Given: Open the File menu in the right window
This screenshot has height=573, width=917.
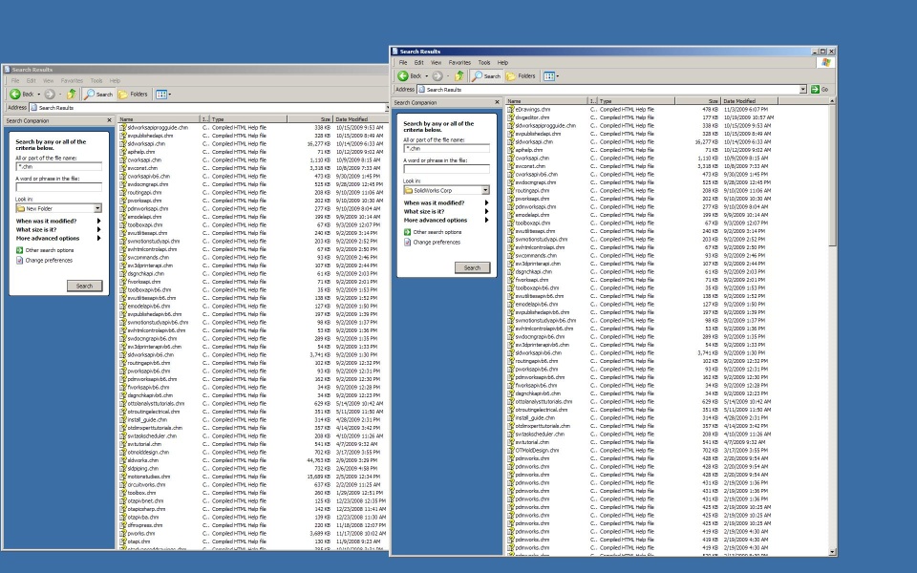Looking at the screenshot, I should point(403,63).
